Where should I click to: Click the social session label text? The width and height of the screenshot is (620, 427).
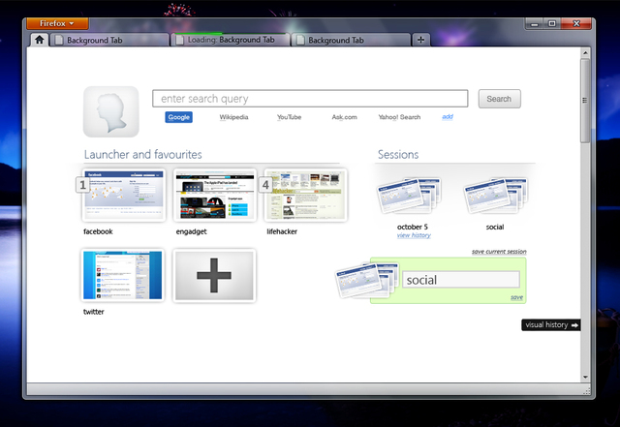pyautogui.click(x=495, y=227)
